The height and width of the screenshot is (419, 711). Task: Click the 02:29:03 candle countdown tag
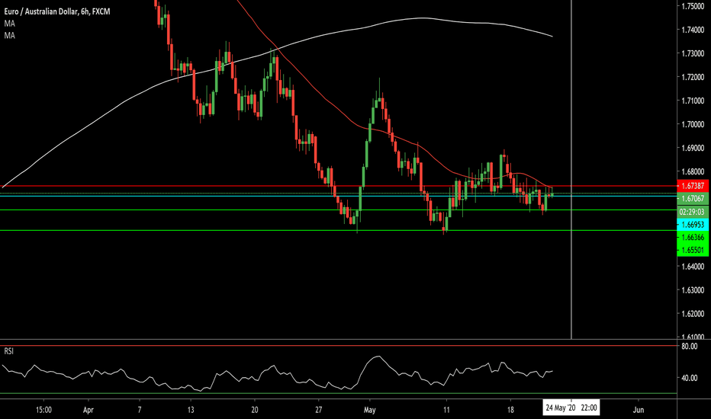[693, 212]
